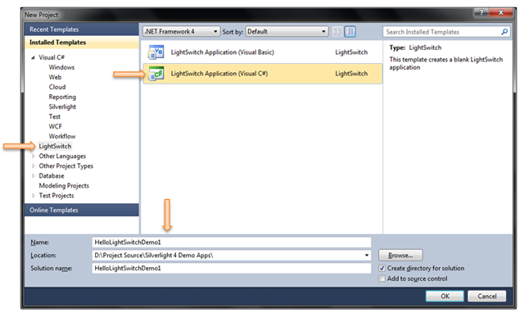Select the WCF tree item

point(55,126)
